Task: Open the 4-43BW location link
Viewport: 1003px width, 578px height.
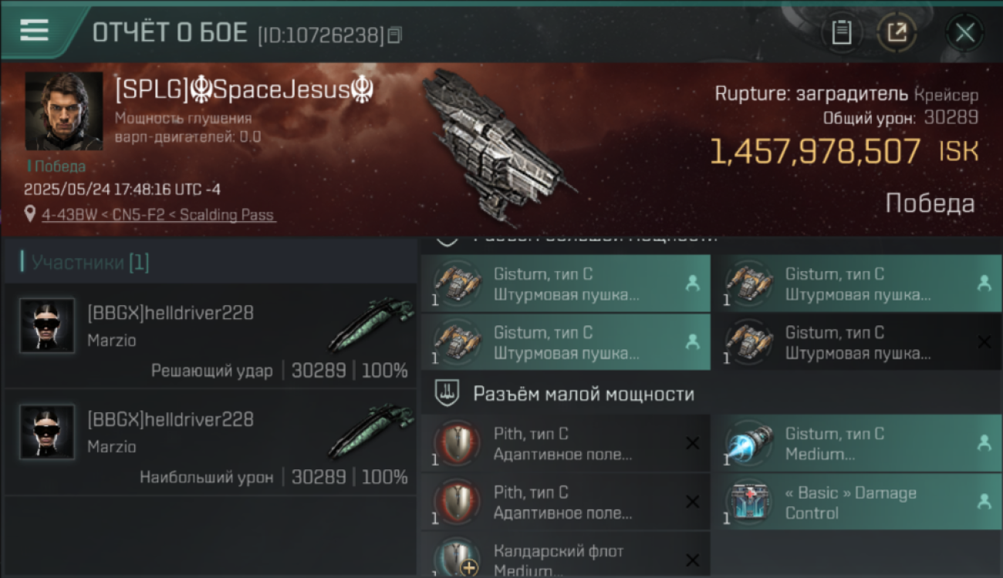Action: 158,215
